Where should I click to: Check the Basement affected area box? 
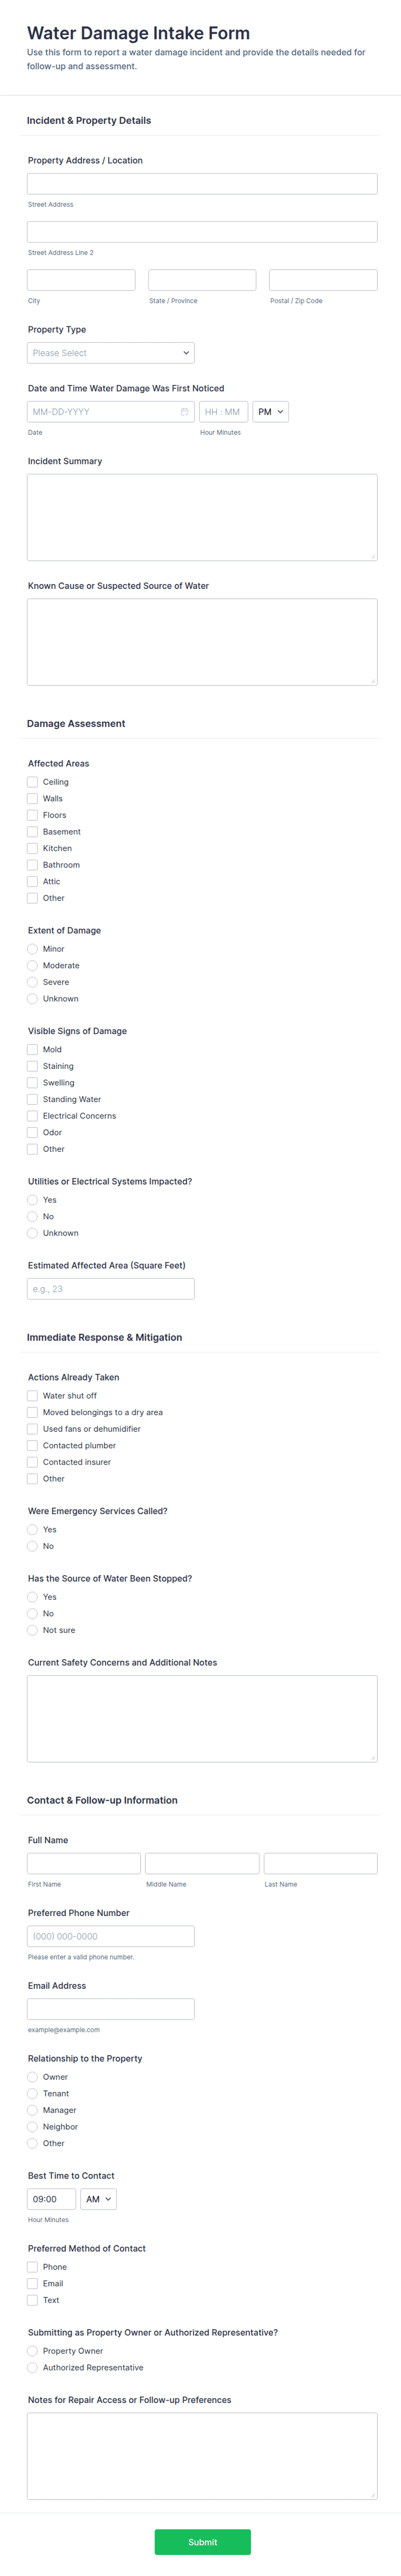(x=32, y=832)
